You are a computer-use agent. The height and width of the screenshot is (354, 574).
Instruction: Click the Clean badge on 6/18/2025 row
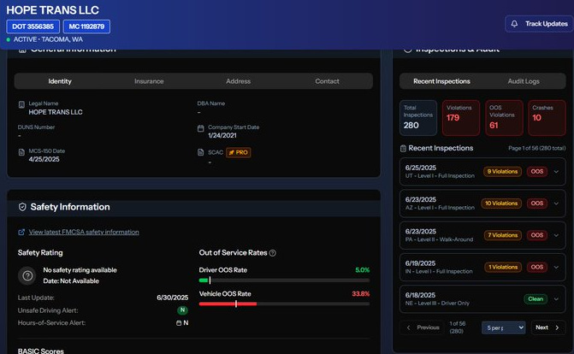(536, 299)
